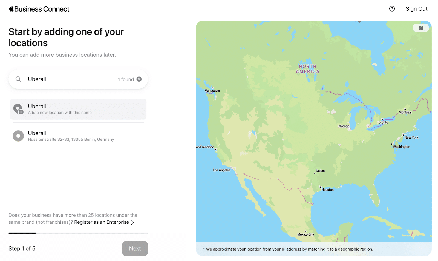Select the Uberall Berlin location circle icon
The image size is (438, 261).
[x=18, y=136]
